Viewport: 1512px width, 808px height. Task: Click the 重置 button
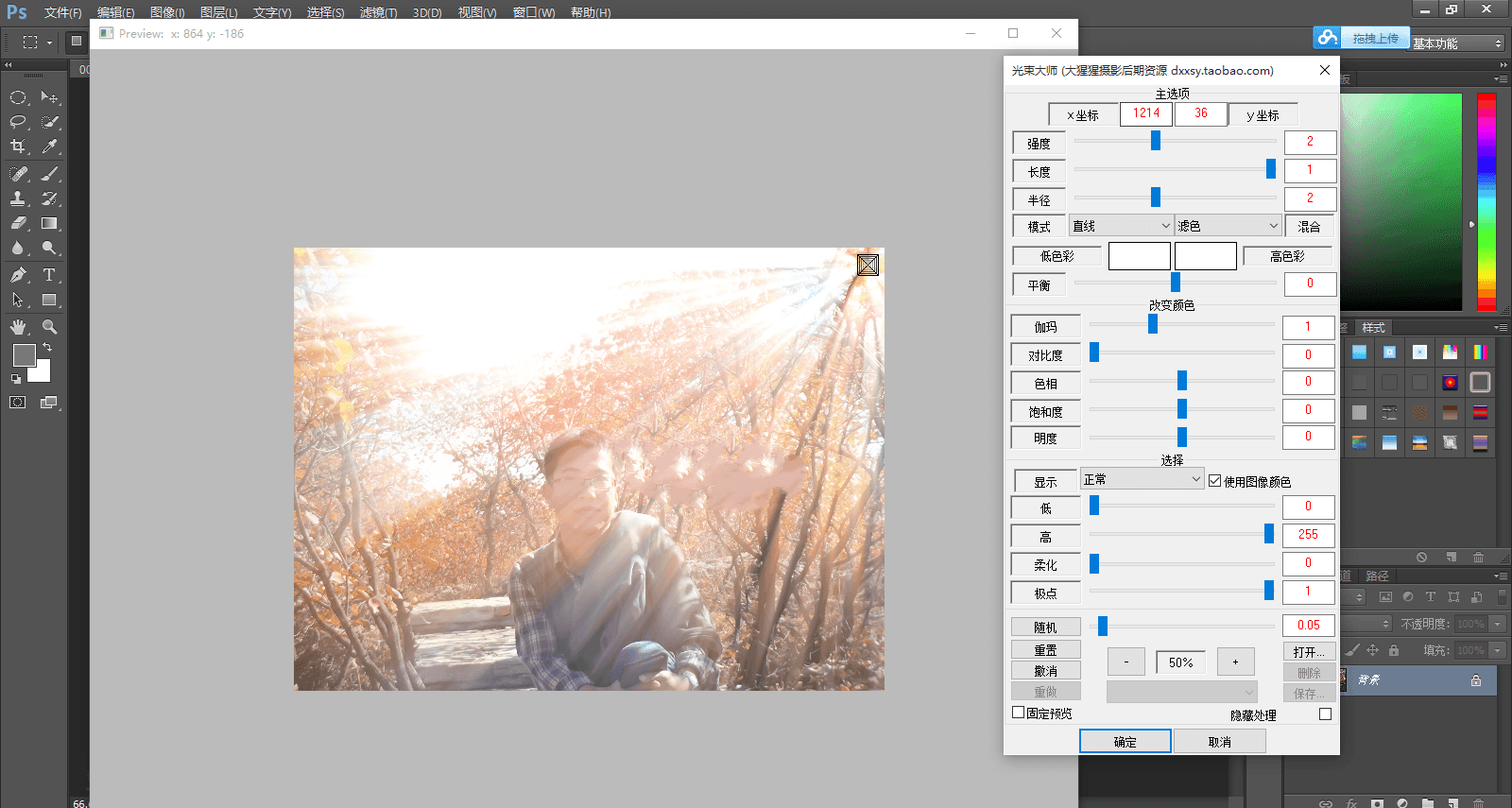click(x=1045, y=649)
